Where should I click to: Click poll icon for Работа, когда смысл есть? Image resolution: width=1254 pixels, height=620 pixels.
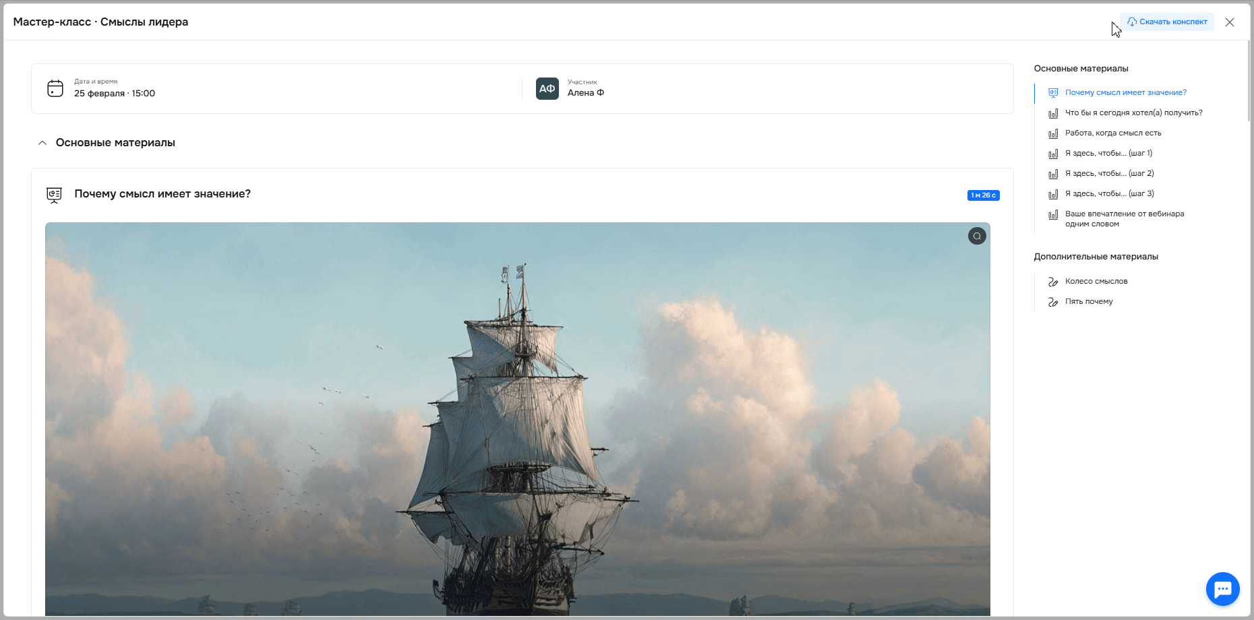point(1053,133)
